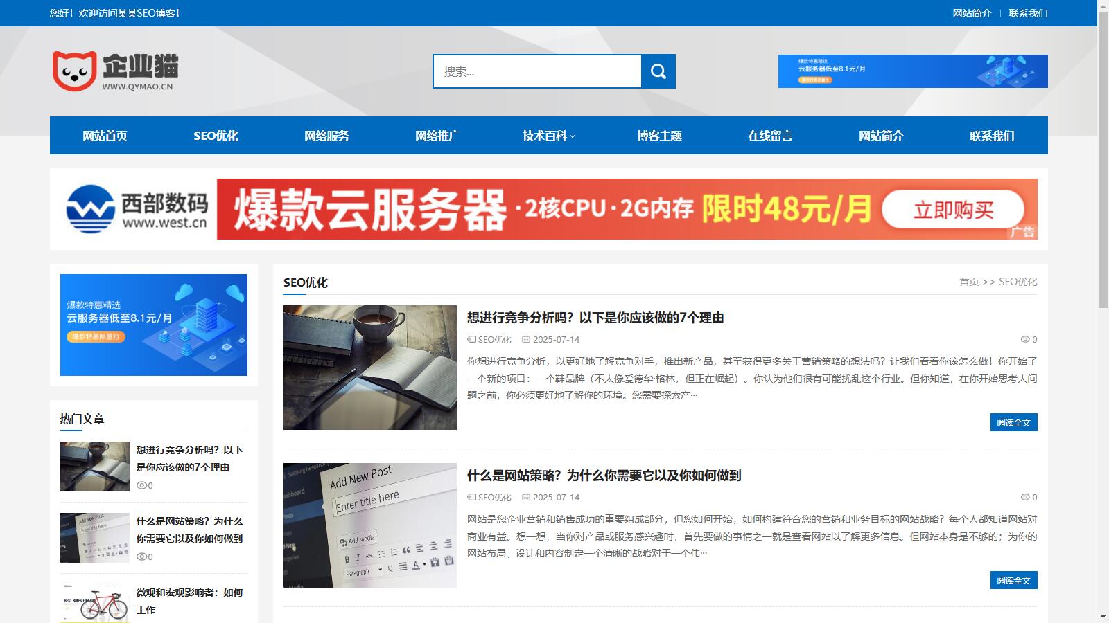1109x623 pixels.
Task: Click 联系我们 link in the top bar
Action: (1028, 13)
